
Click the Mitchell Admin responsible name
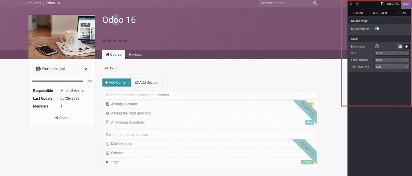tap(72, 91)
